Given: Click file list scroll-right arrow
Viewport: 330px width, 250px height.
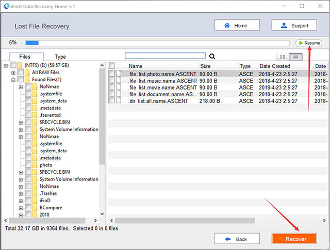Looking at the screenshot, I should coord(324,220).
